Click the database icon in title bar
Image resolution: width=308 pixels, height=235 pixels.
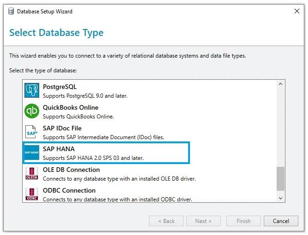point(11,11)
